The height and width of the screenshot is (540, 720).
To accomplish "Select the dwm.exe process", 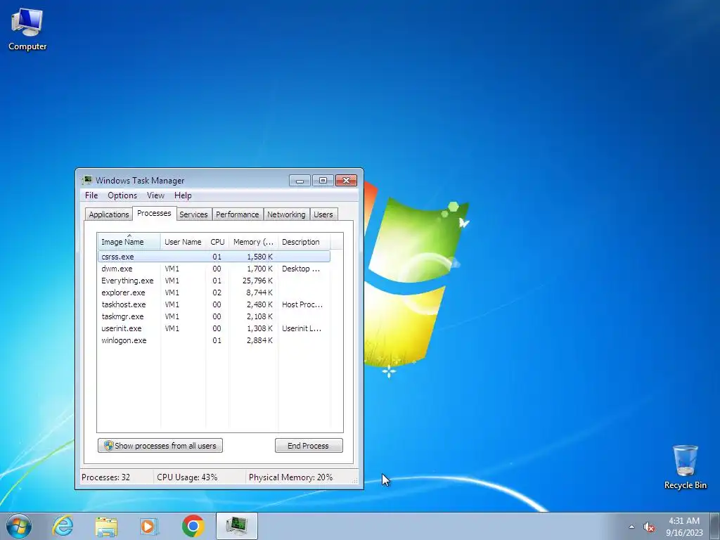I will tap(214, 269).
